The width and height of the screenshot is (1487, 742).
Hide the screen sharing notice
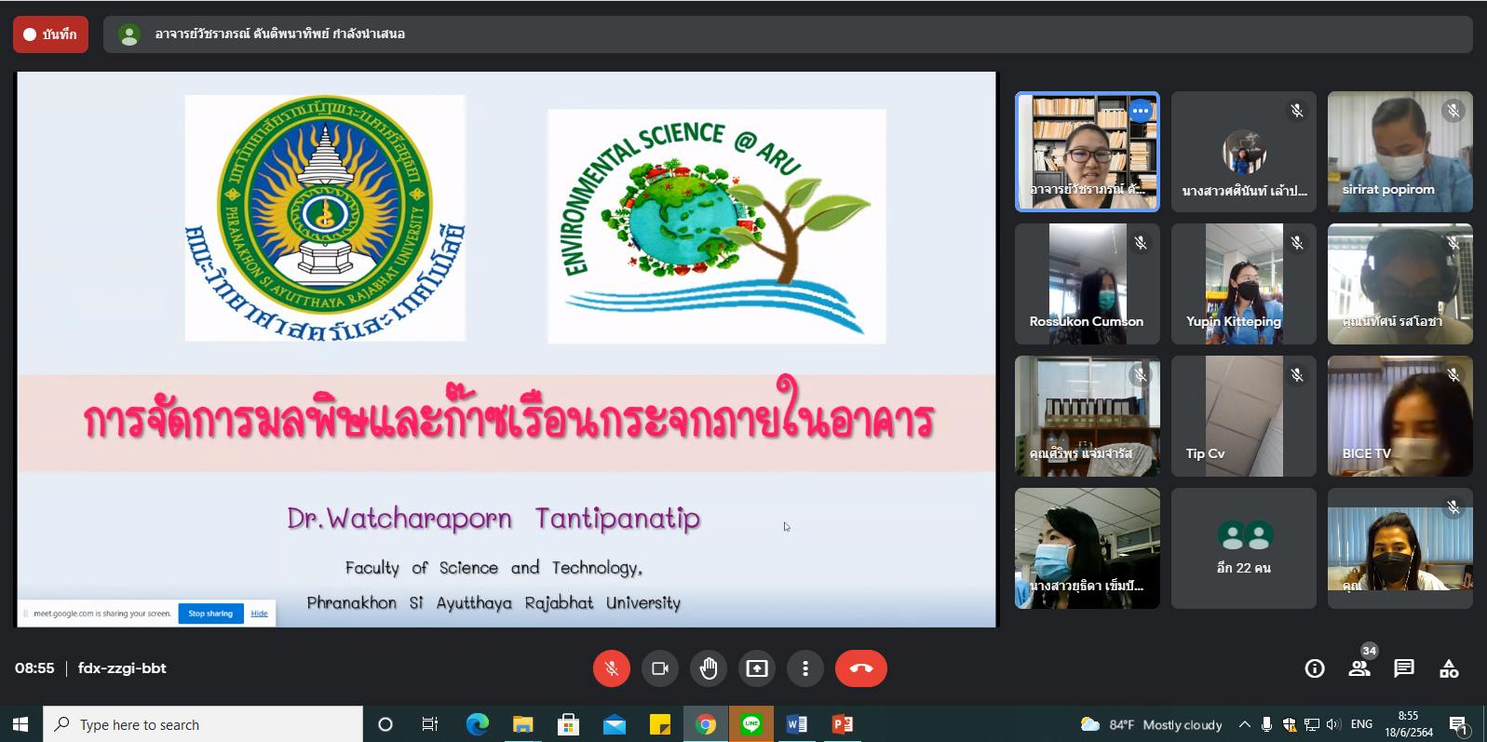[259, 614]
